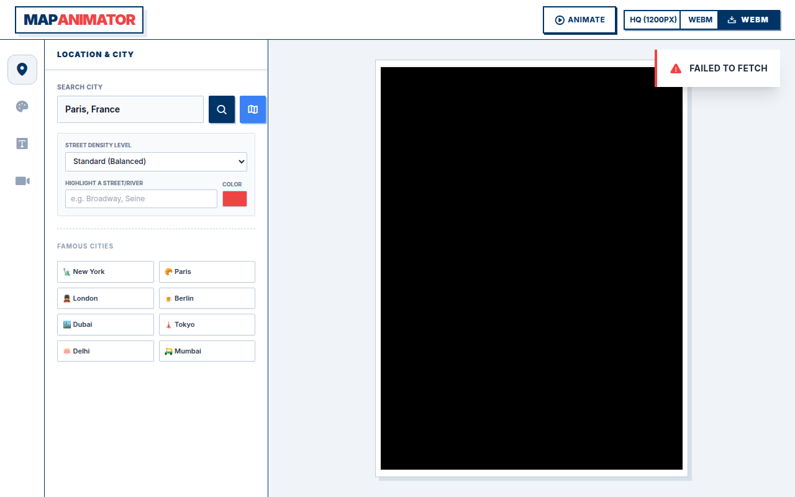Click the WEBM download button

[x=748, y=20]
